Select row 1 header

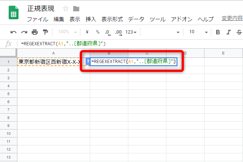pyautogui.click(x=8, y=62)
